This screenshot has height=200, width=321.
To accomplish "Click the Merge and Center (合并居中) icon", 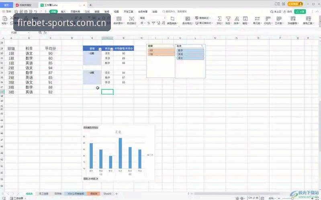I will click(x=119, y=19).
